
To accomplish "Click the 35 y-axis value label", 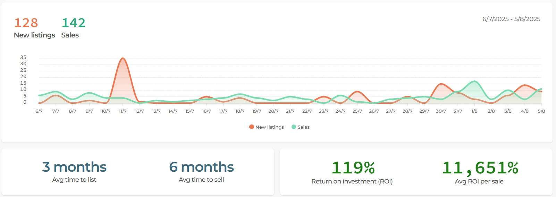I will pos(23,57).
